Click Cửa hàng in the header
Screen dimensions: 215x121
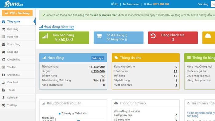[203, 4]
